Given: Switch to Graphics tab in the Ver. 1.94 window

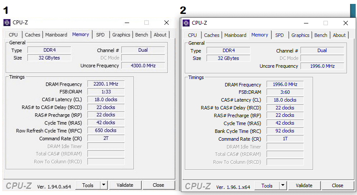Looking at the screenshot, I should click(121, 35).
